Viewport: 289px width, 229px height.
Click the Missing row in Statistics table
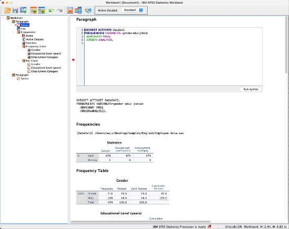[x=115, y=160]
